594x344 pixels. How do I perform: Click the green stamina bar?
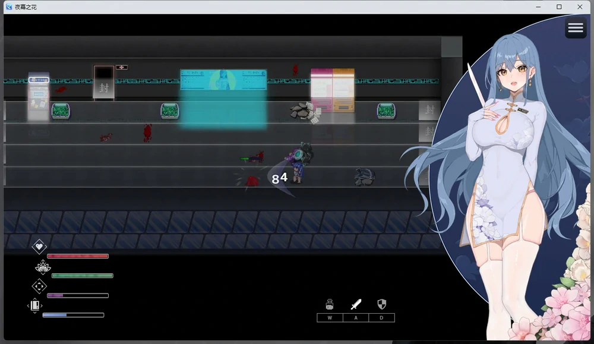click(x=83, y=276)
